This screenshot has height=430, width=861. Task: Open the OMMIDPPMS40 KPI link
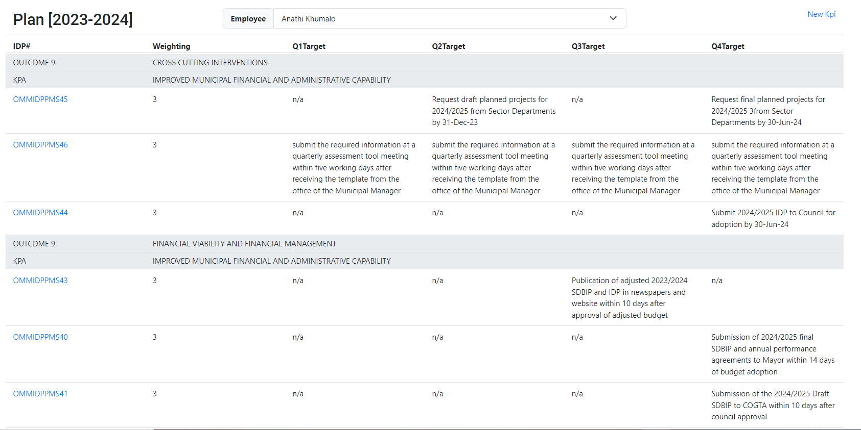pos(40,337)
